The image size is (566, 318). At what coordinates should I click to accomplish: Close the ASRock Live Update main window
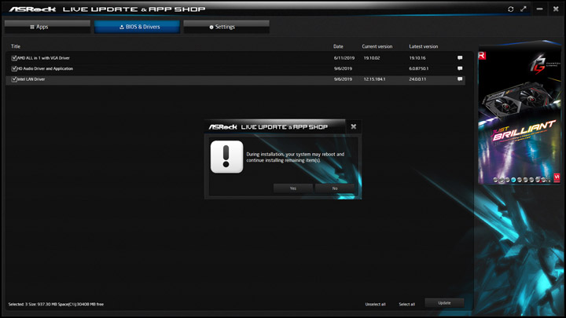pyautogui.click(x=556, y=9)
